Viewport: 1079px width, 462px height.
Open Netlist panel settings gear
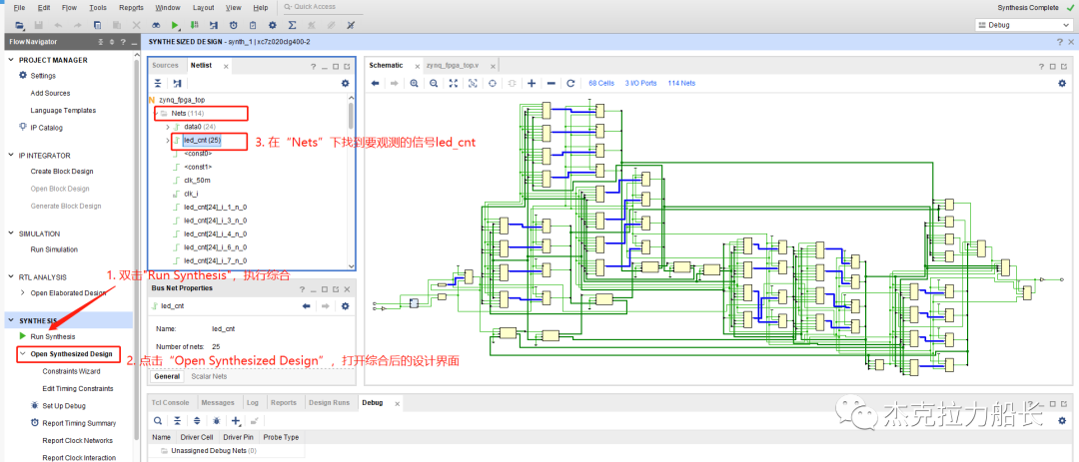tap(346, 83)
